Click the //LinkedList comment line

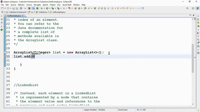pos(26,85)
